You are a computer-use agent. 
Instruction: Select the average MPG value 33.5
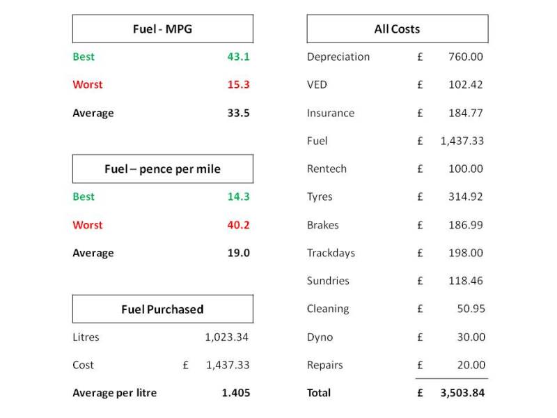tap(238, 113)
